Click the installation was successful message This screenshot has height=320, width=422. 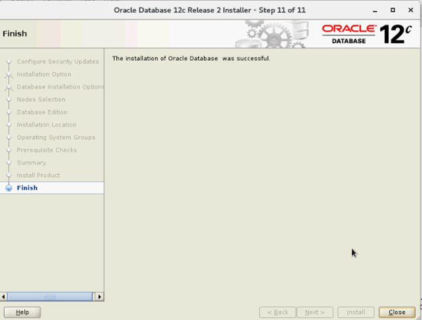point(191,58)
